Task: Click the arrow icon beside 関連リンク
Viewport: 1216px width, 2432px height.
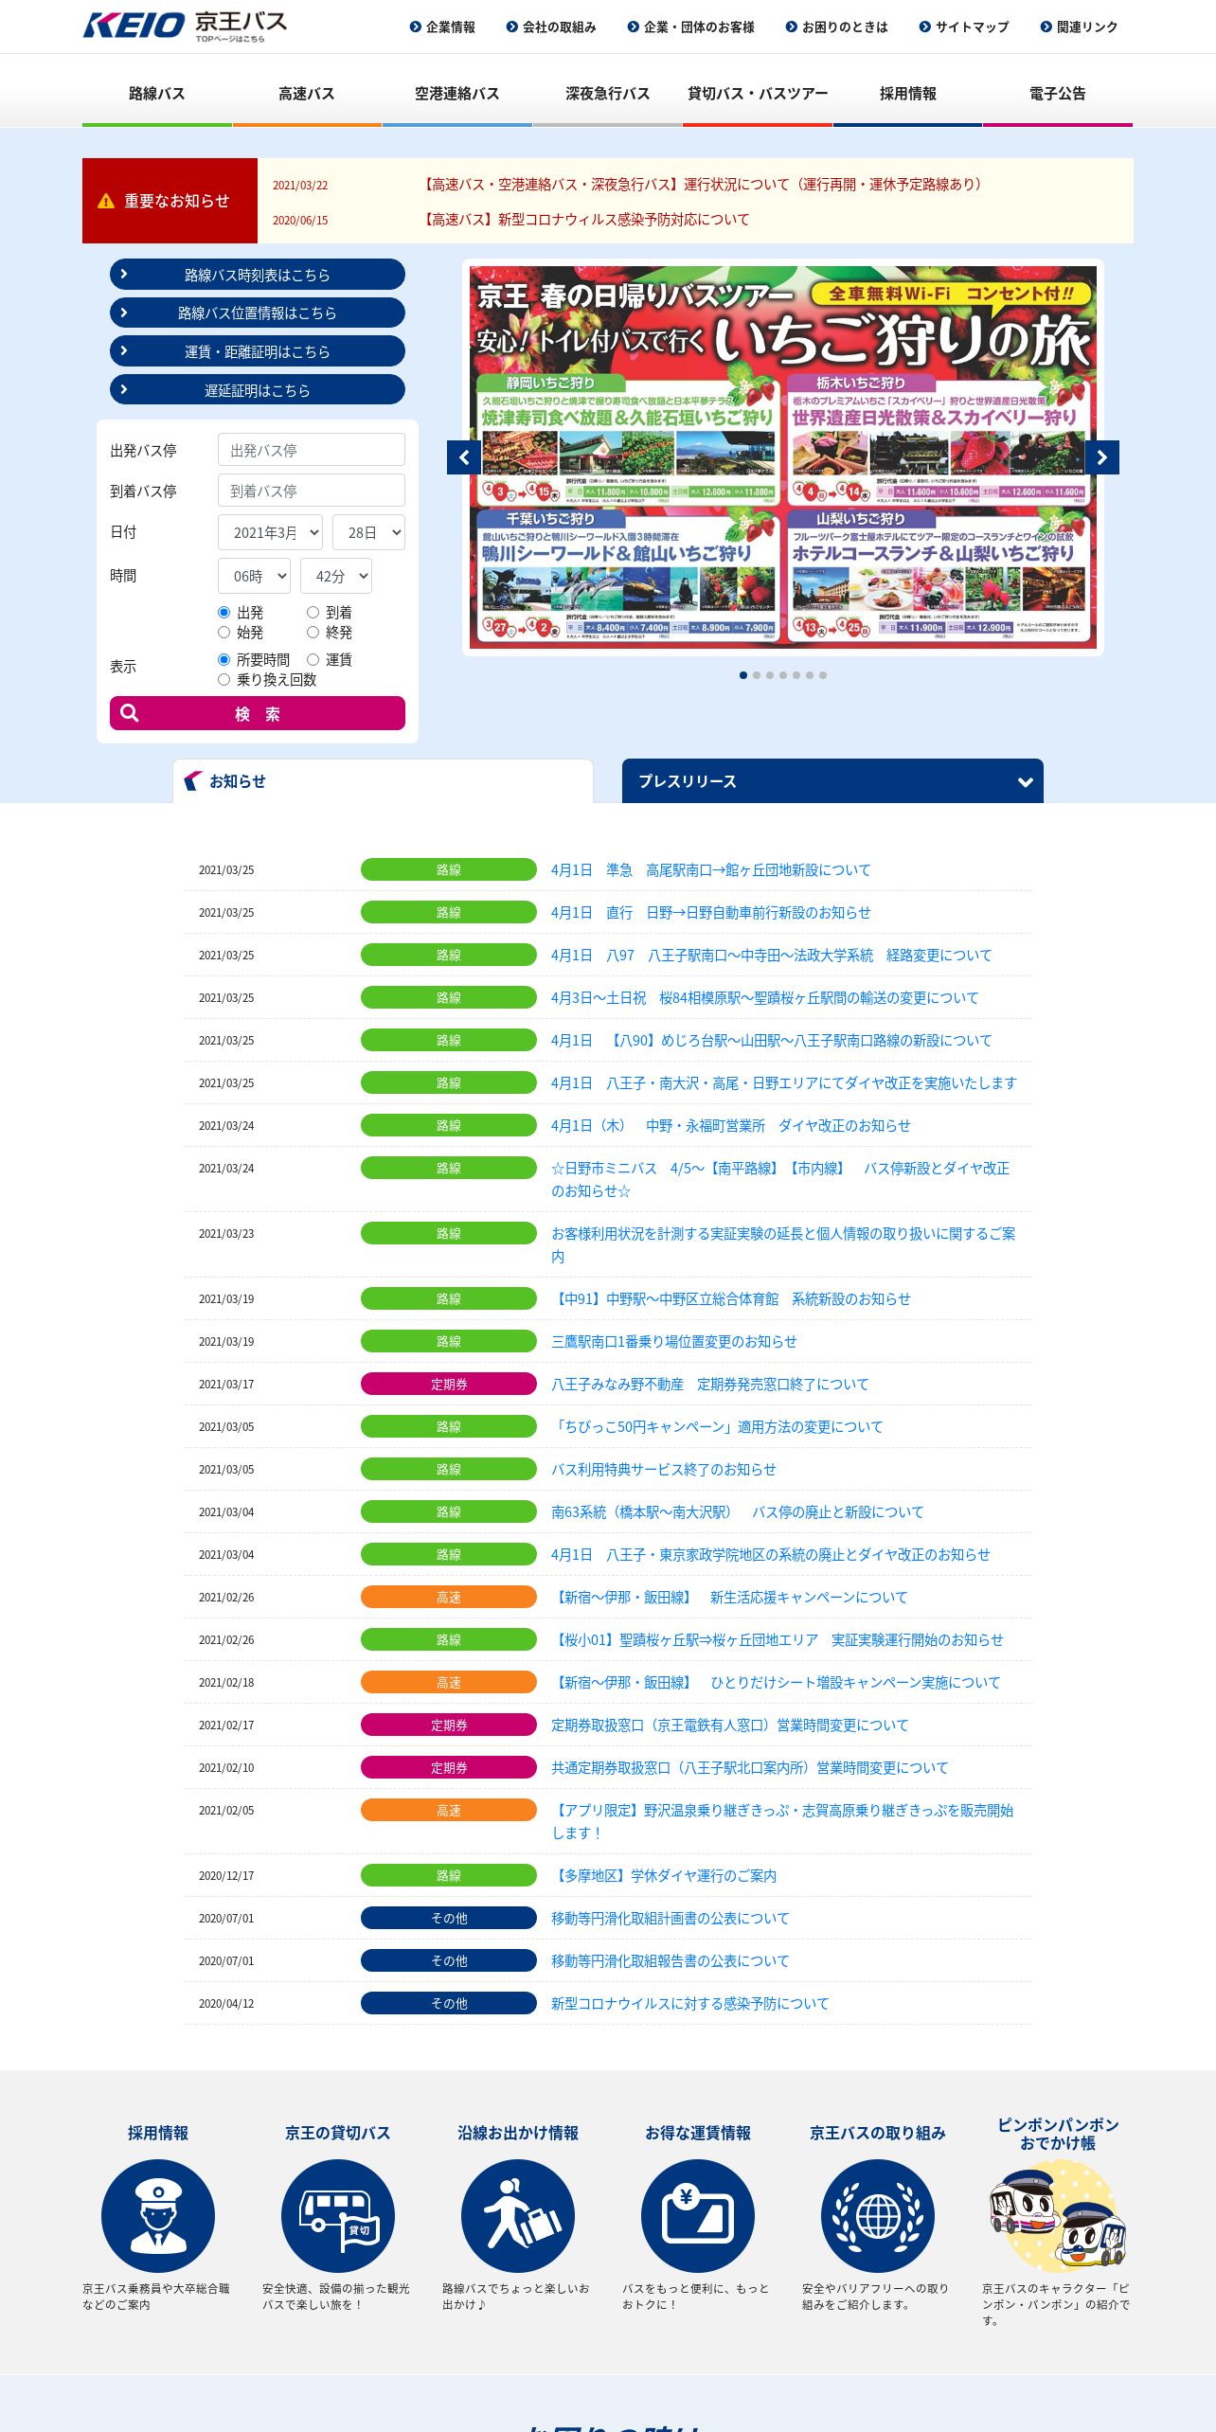Action: (x=1046, y=27)
